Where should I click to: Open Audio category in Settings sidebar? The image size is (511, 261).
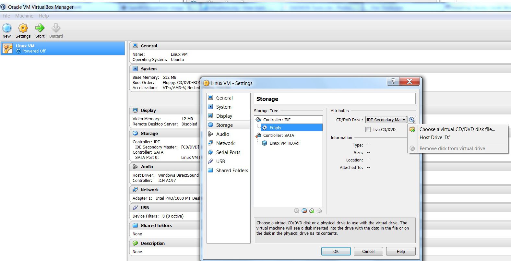229,134
